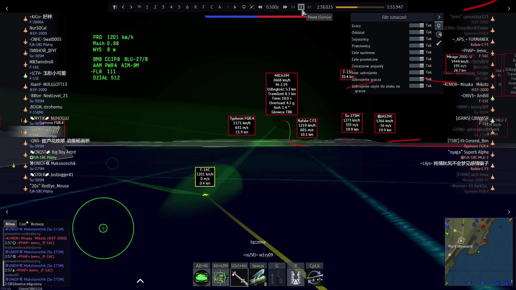Activate the Alt+LPM targeting tank icon
The image size is (516, 290).
click(x=220, y=278)
